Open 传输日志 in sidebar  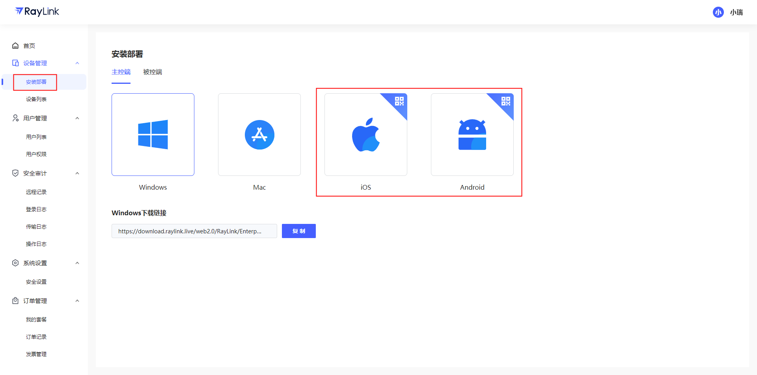tap(36, 227)
